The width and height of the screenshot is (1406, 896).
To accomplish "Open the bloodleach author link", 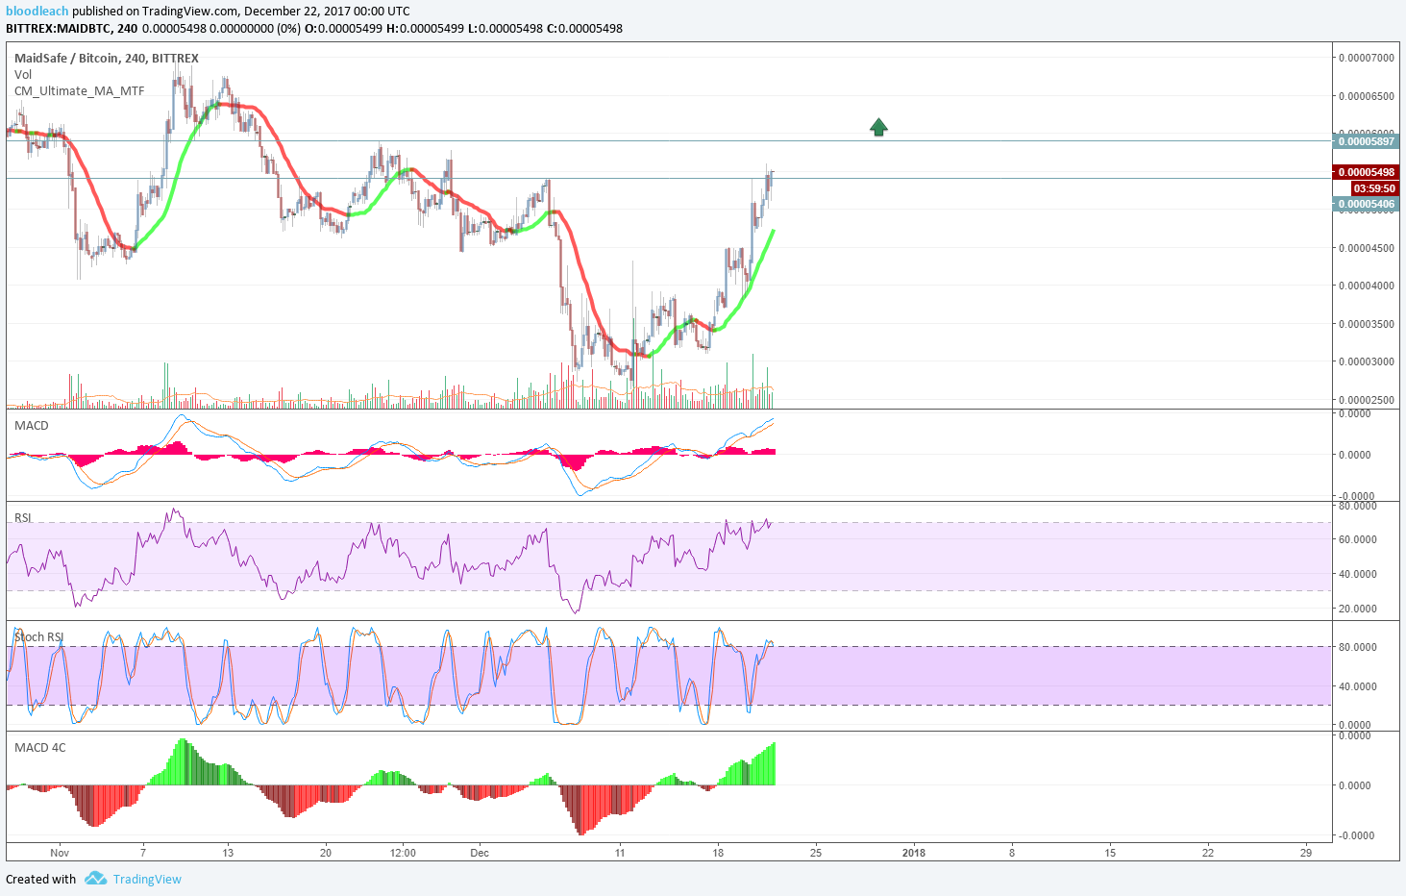I will [x=37, y=11].
